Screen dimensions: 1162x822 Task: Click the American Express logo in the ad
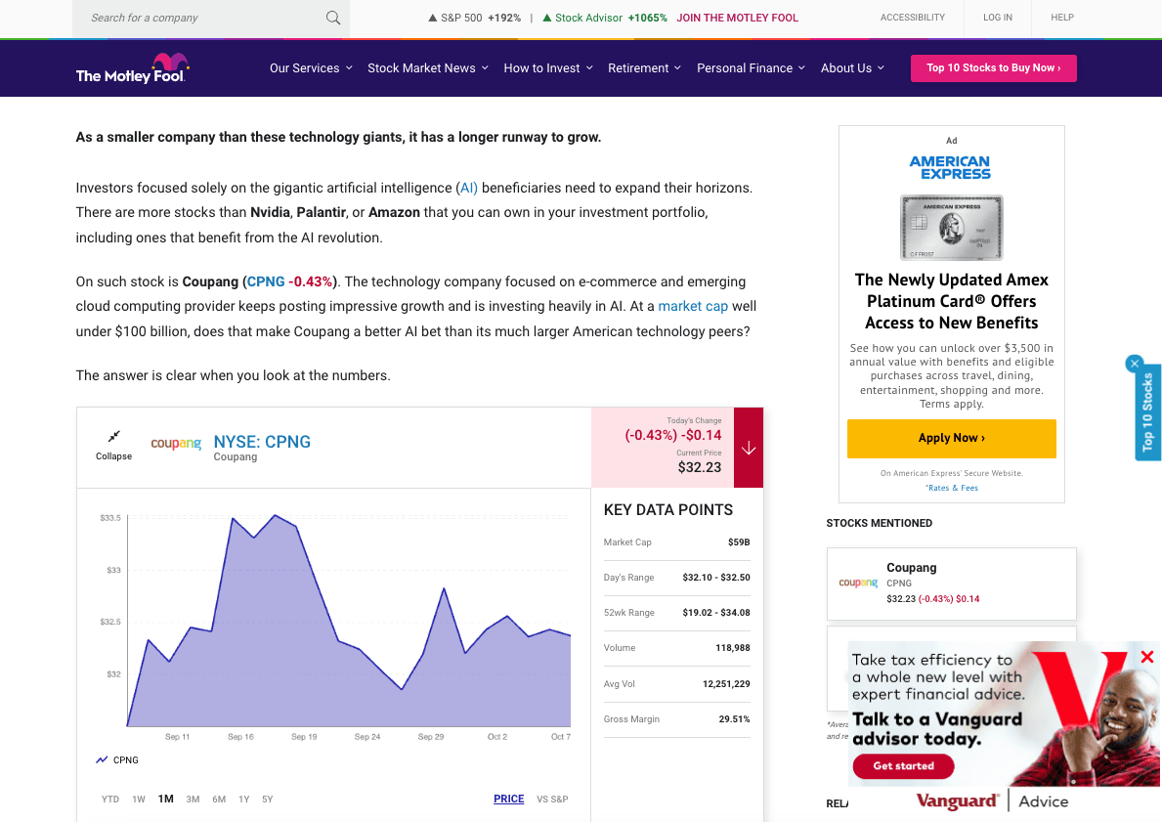coord(951,166)
